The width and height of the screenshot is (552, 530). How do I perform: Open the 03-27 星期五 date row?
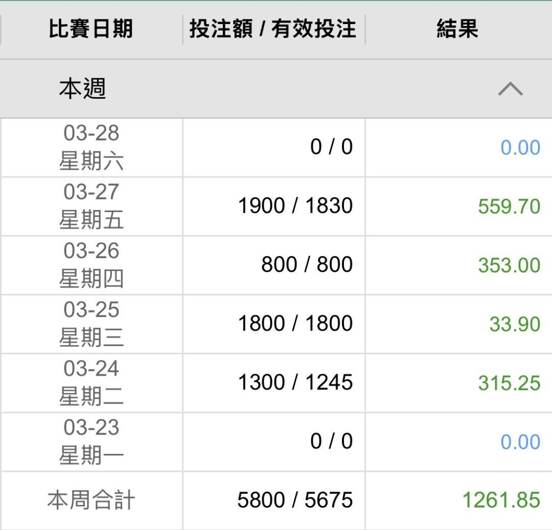point(91,206)
